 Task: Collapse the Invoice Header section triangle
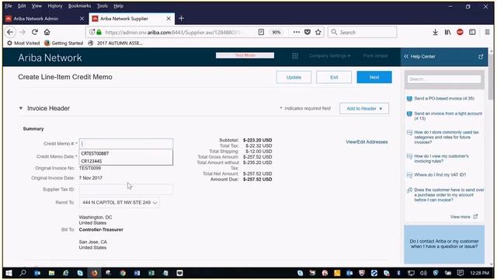(x=21, y=108)
